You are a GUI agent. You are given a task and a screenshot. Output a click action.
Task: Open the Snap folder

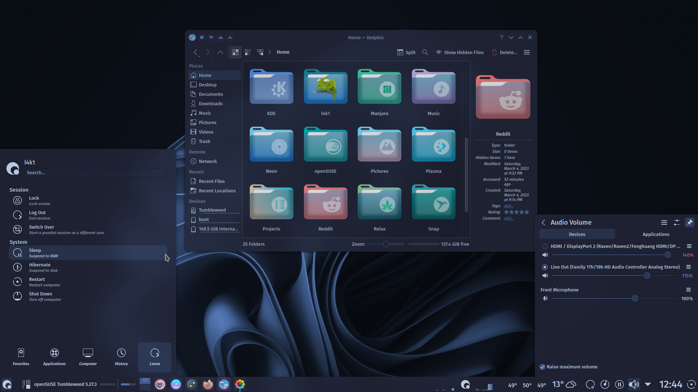point(434,208)
